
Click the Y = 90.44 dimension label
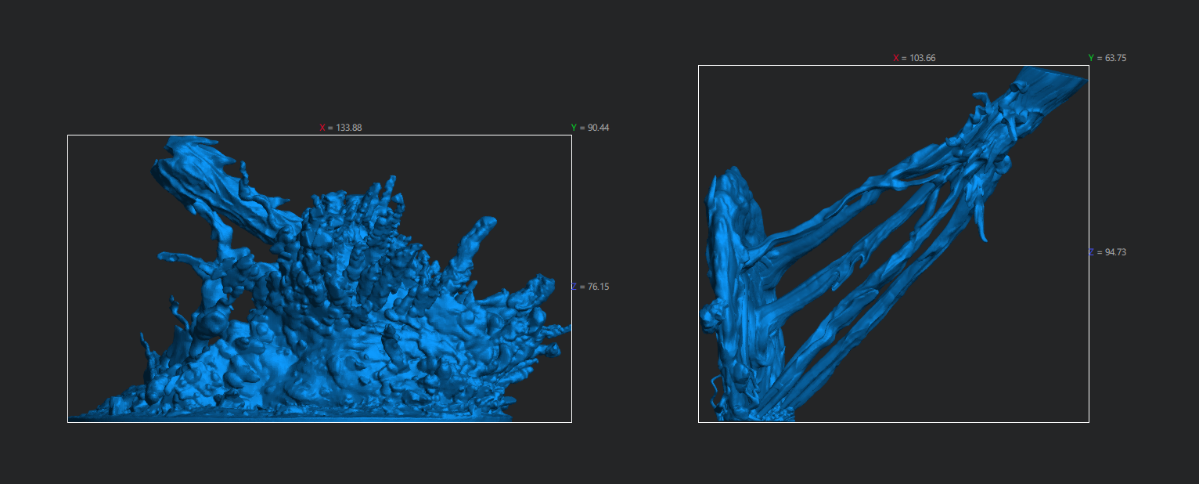[590, 128]
